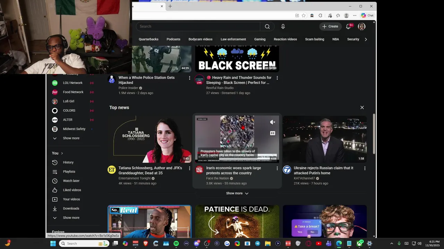Open options for Ukraine rejects video
Image resolution: width=444 pixels, height=249 pixels.
365,168
